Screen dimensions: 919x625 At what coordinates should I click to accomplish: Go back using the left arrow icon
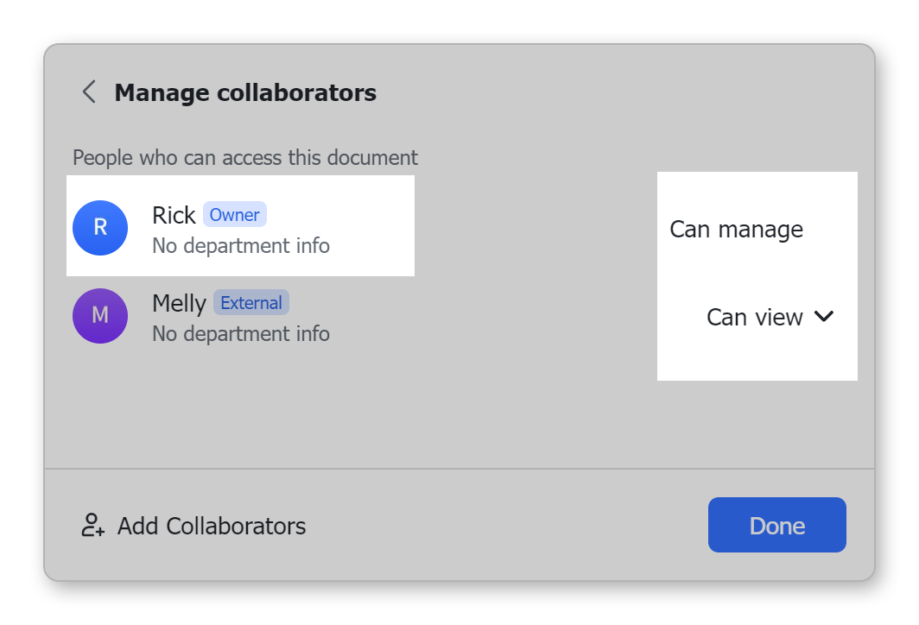click(x=88, y=92)
